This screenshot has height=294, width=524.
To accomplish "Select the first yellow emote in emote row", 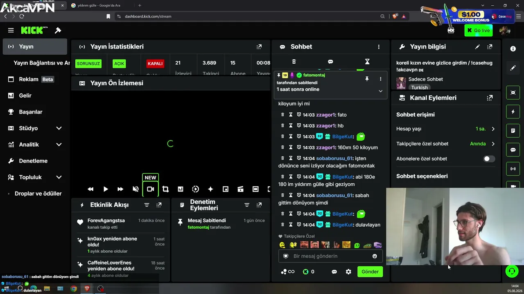I will [x=282, y=245].
